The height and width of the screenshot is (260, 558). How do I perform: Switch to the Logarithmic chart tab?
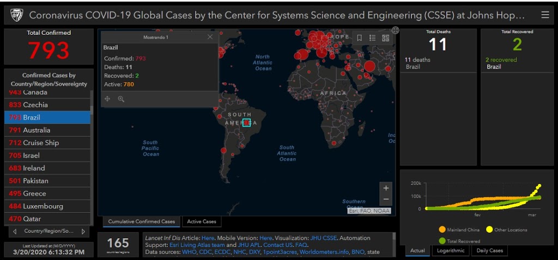click(x=451, y=251)
